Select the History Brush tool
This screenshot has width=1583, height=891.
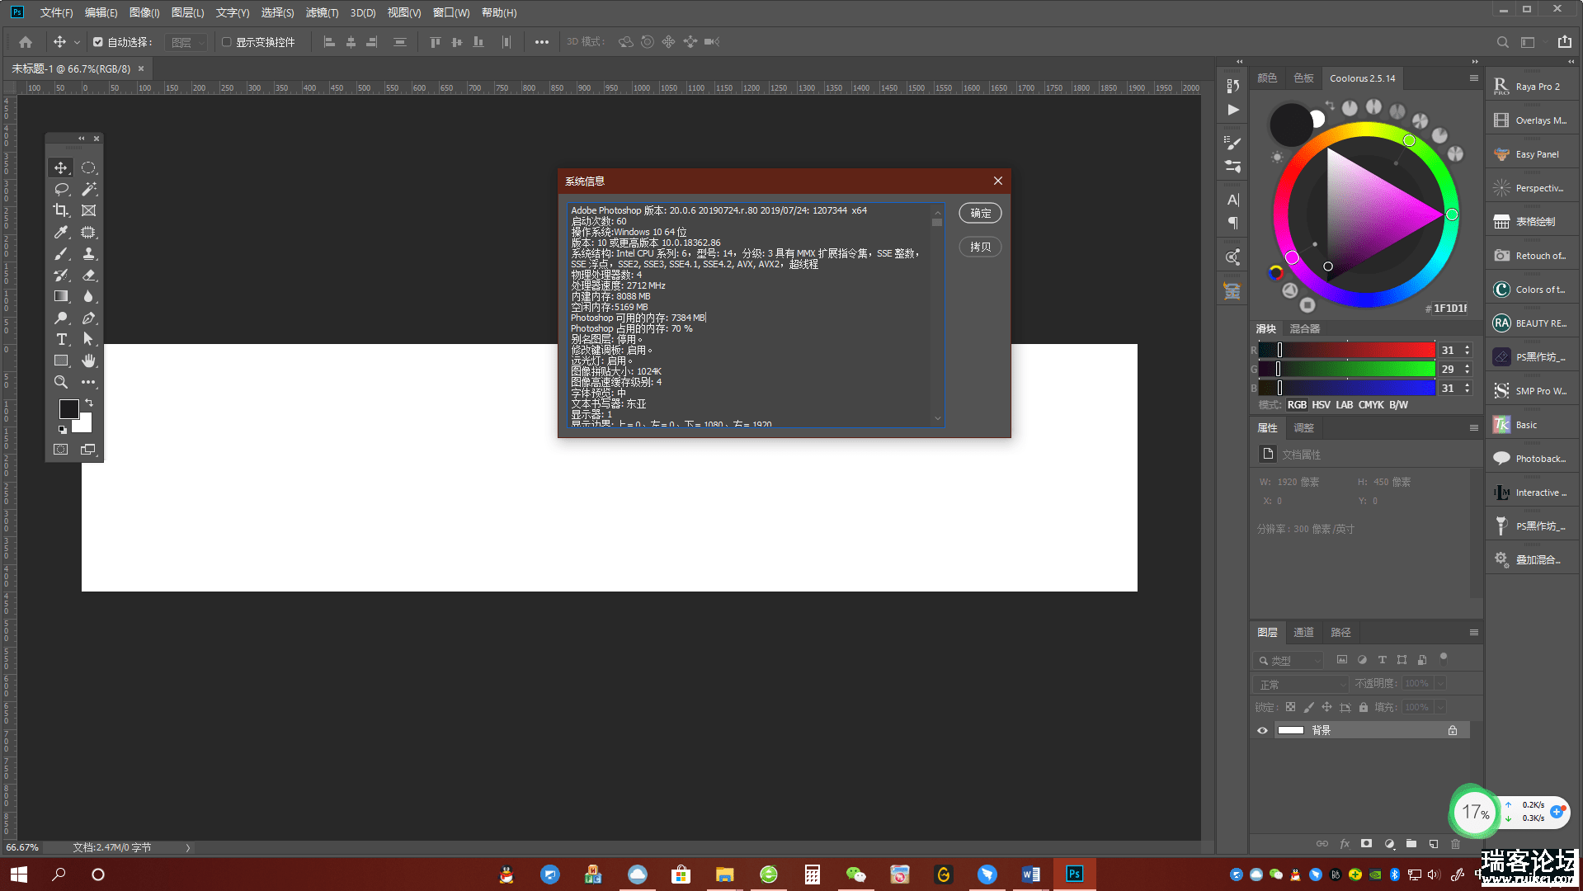click(x=61, y=275)
